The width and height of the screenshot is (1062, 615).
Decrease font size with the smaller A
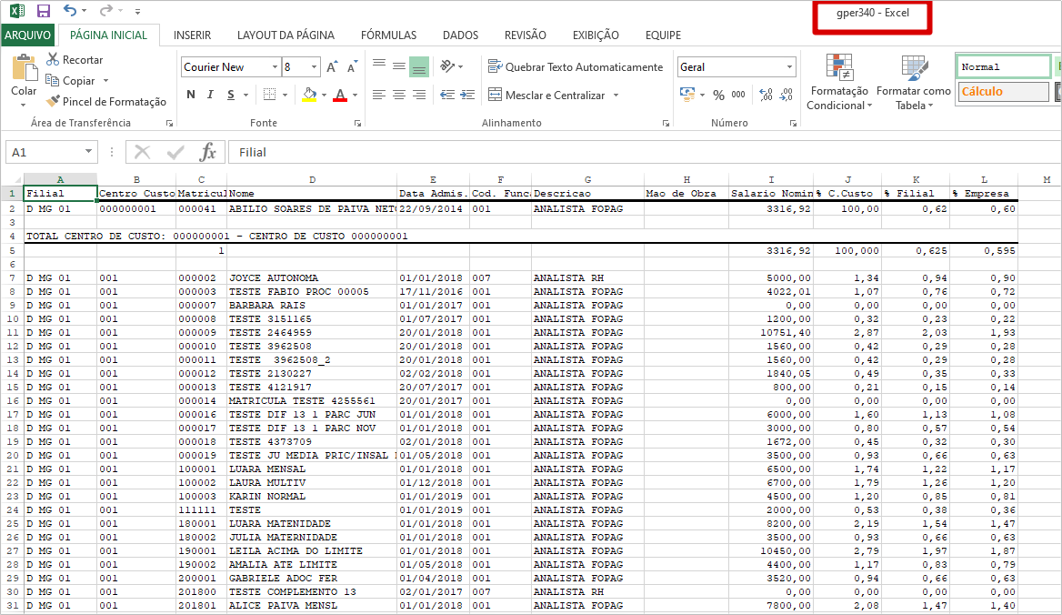pos(352,67)
